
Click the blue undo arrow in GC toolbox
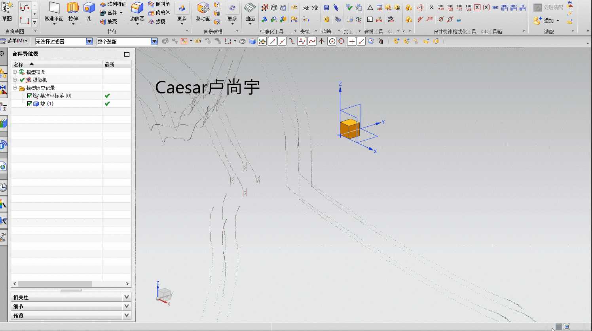[459, 19]
